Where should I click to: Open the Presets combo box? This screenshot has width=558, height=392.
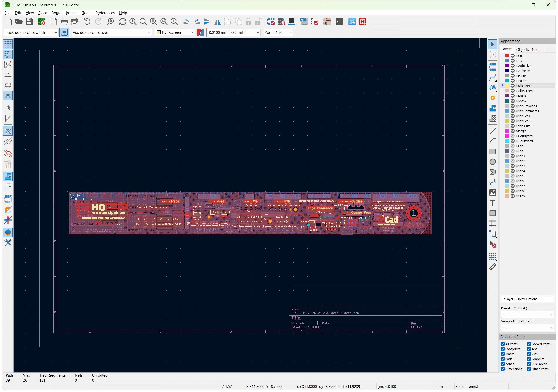coord(527,314)
